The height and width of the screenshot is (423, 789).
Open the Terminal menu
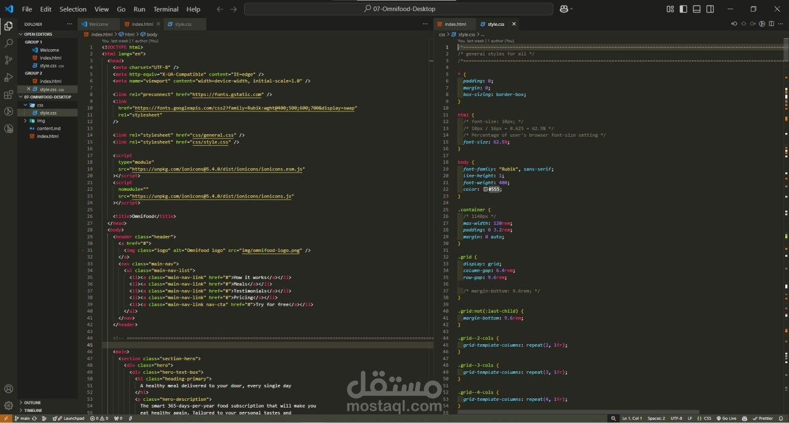click(x=166, y=9)
